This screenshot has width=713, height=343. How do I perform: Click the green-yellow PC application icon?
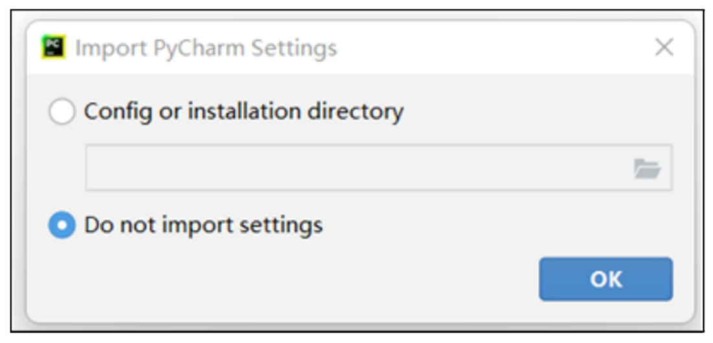tap(54, 47)
